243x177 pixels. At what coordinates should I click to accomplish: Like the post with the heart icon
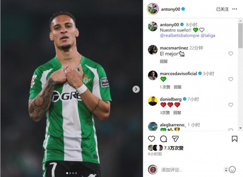[x=151, y=139]
